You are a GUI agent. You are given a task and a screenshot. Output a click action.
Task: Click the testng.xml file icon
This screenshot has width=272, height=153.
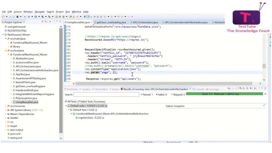coord(8,138)
